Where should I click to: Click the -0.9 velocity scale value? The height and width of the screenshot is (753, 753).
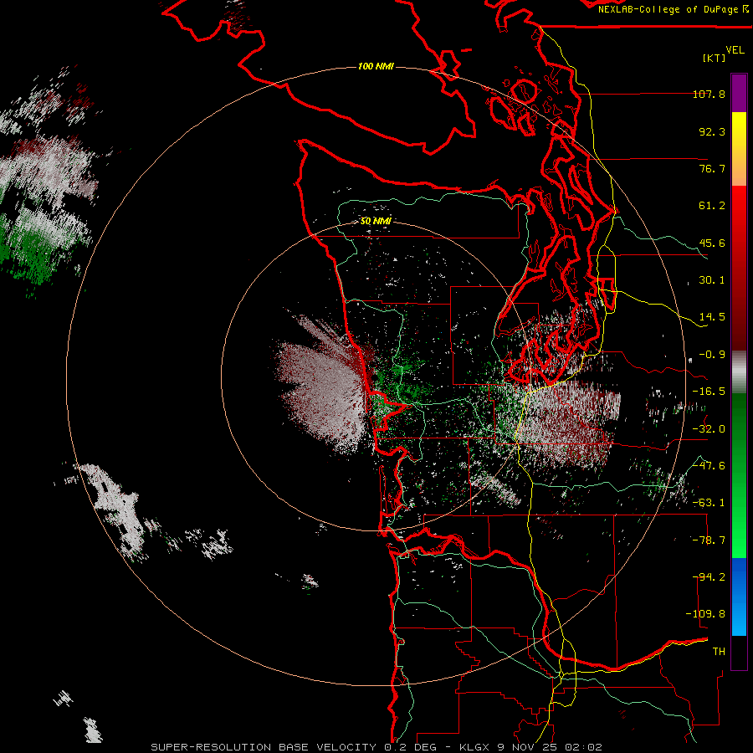pyautogui.click(x=712, y=355)
